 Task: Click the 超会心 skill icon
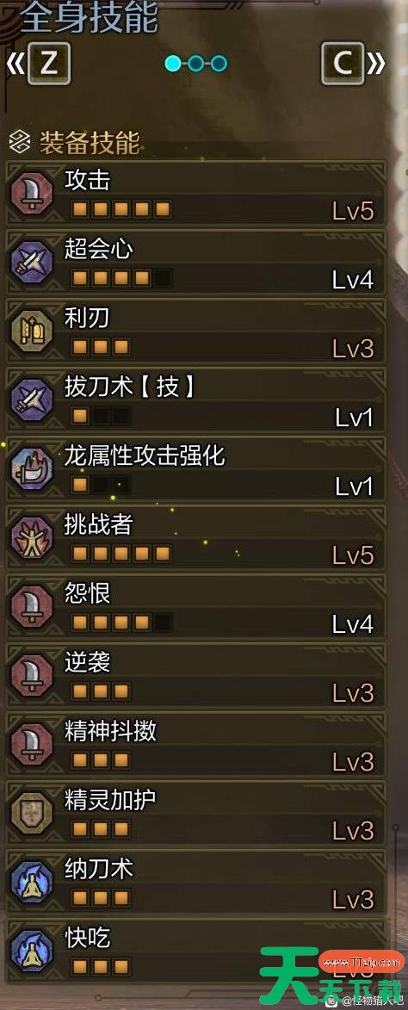pyautogui.click(x=32, y=262)
